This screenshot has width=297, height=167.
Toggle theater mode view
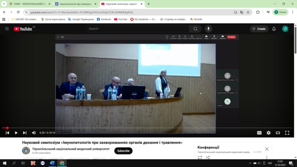point(278,133)
